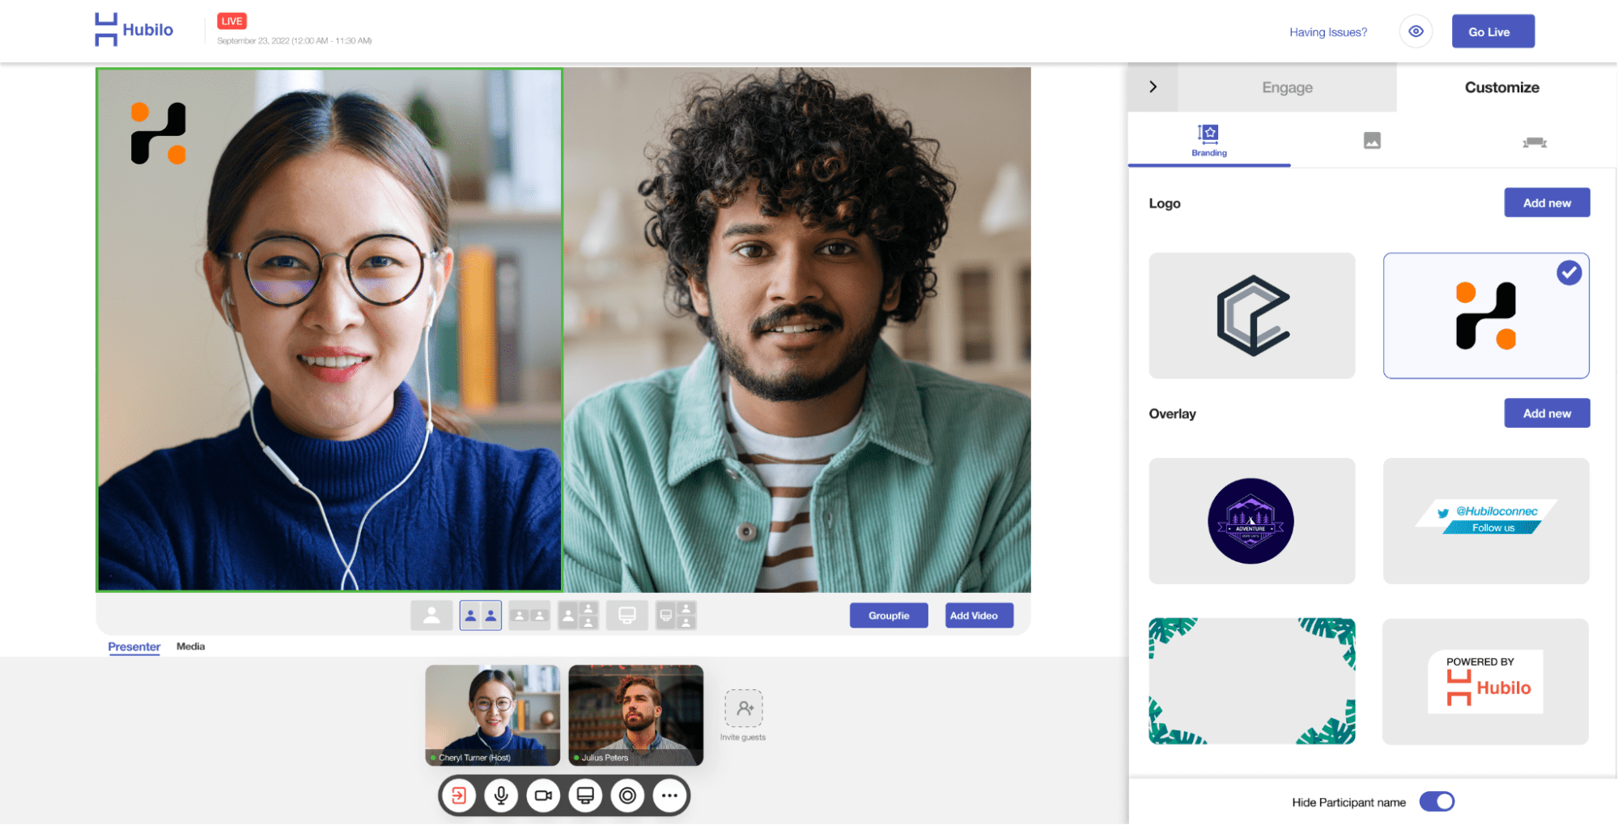
Task: Open the background image tab icon
Action: pyautogui.click(x=1372, y=141)
